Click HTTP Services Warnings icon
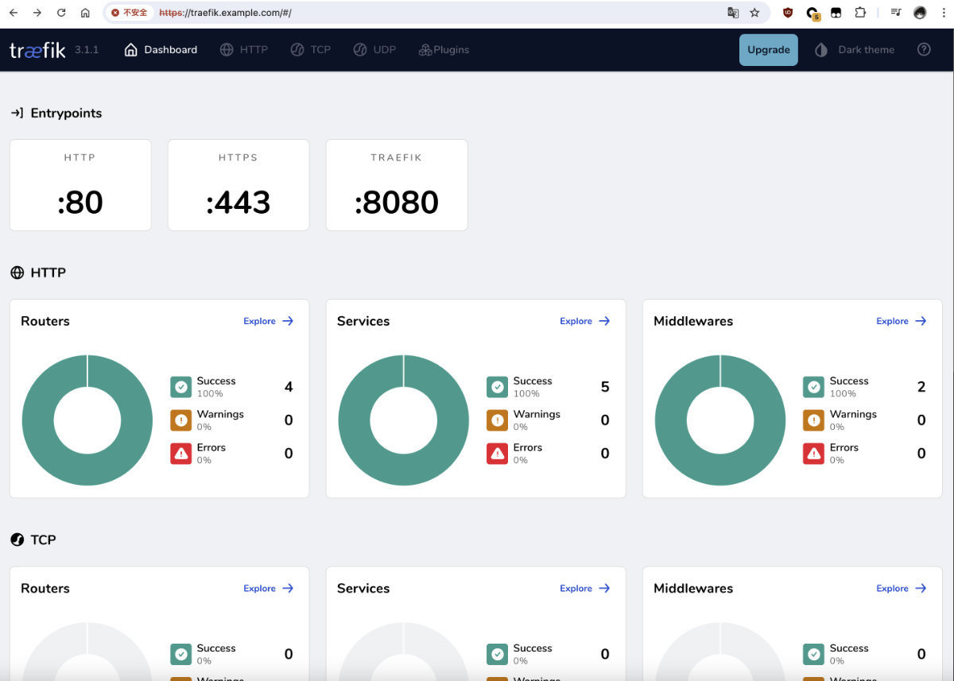Screen dimensions: 954x681 click(x=498, y=420)
